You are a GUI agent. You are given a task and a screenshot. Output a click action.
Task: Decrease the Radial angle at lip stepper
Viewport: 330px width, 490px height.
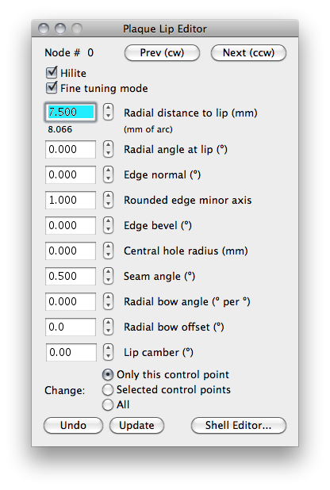point(108,153)
